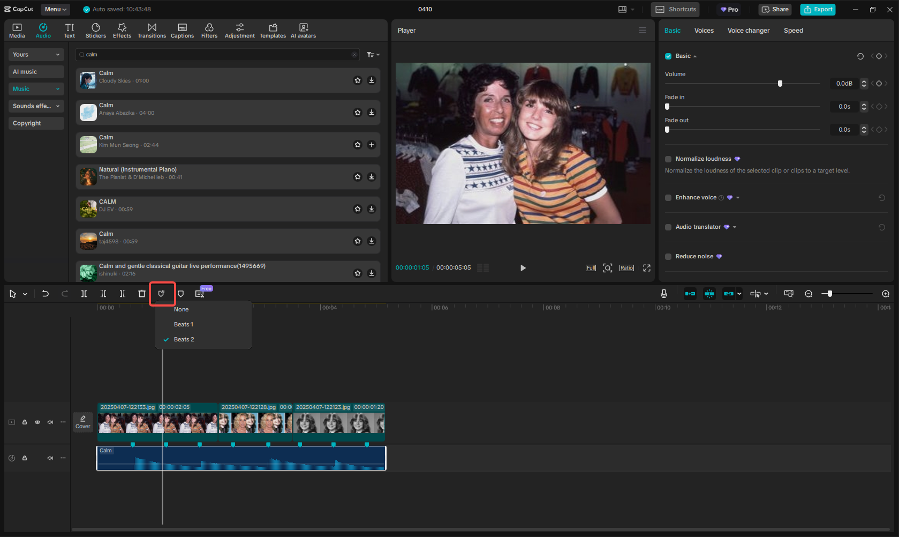Enable Normalize loudness checkbox
Screen dimensions: 899x537
(668, 159)
